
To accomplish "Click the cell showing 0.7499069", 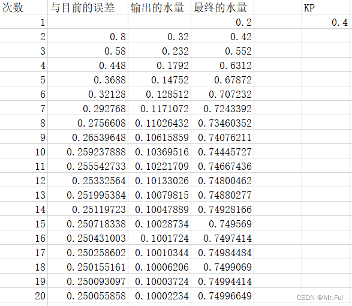I will point(222,266).
